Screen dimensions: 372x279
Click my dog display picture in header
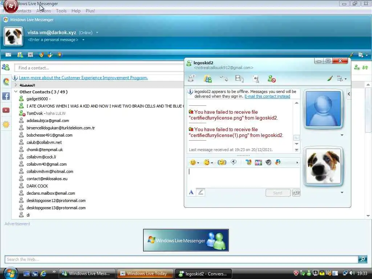13,36
